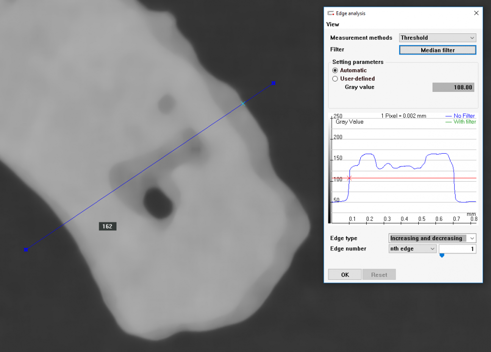Click the blue slider thumb below the edge number field
The height and width of the screenshot is (352, 491).
pyautogui.click(x=442, y=255)
